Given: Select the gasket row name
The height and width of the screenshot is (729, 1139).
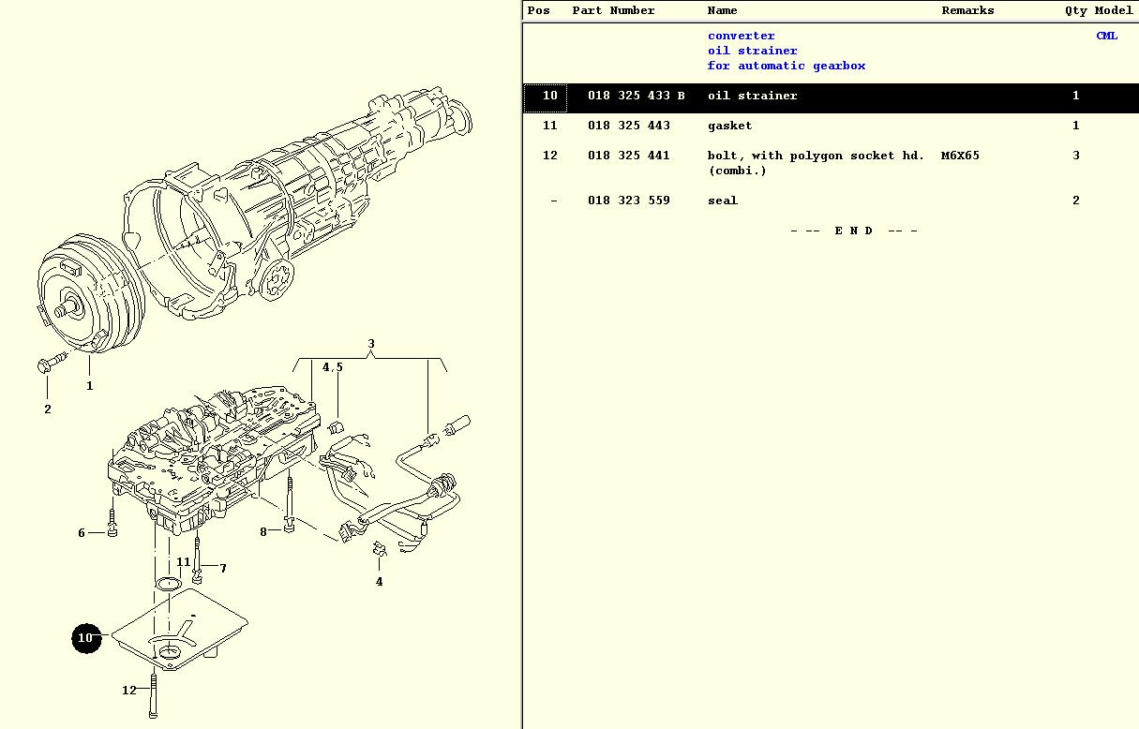Looking at the screenshot, I should point(729,126).
